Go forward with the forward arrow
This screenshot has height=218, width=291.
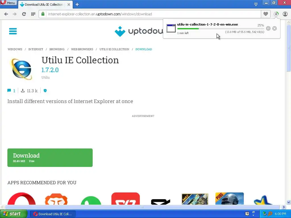[15, 14]
